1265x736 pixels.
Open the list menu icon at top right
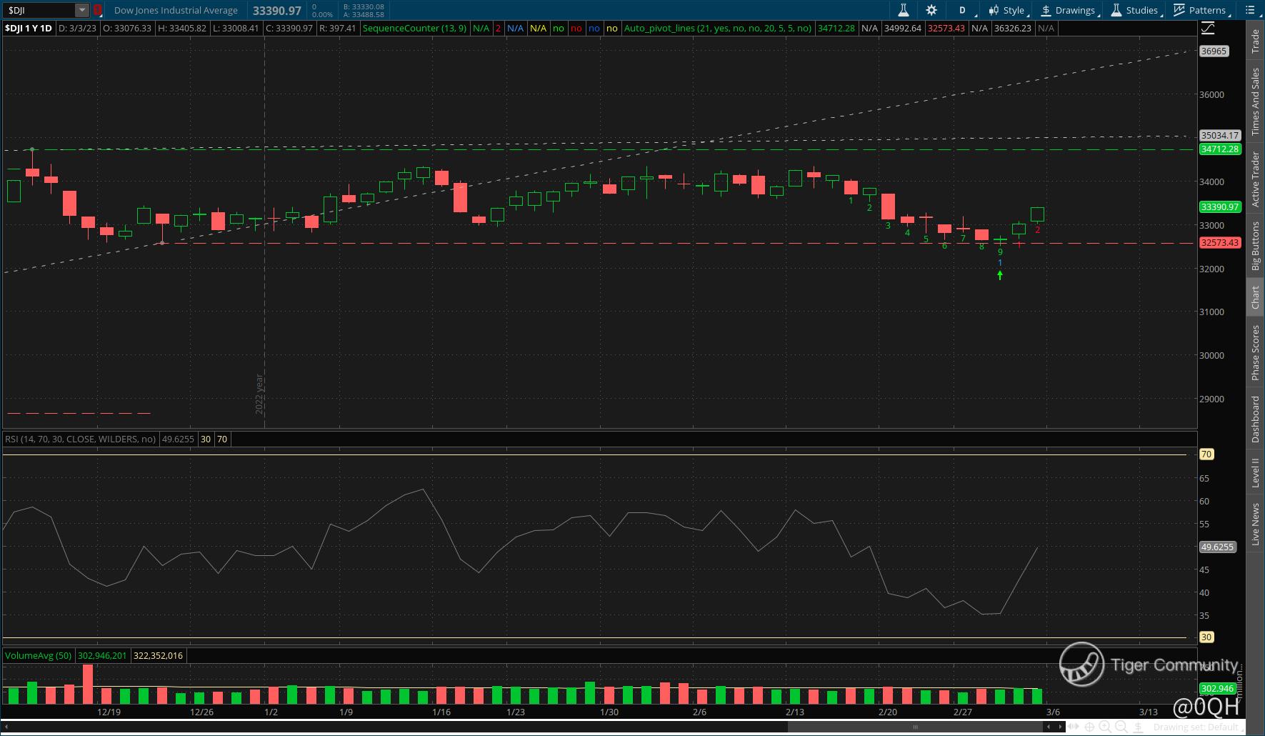[1251, 10]
